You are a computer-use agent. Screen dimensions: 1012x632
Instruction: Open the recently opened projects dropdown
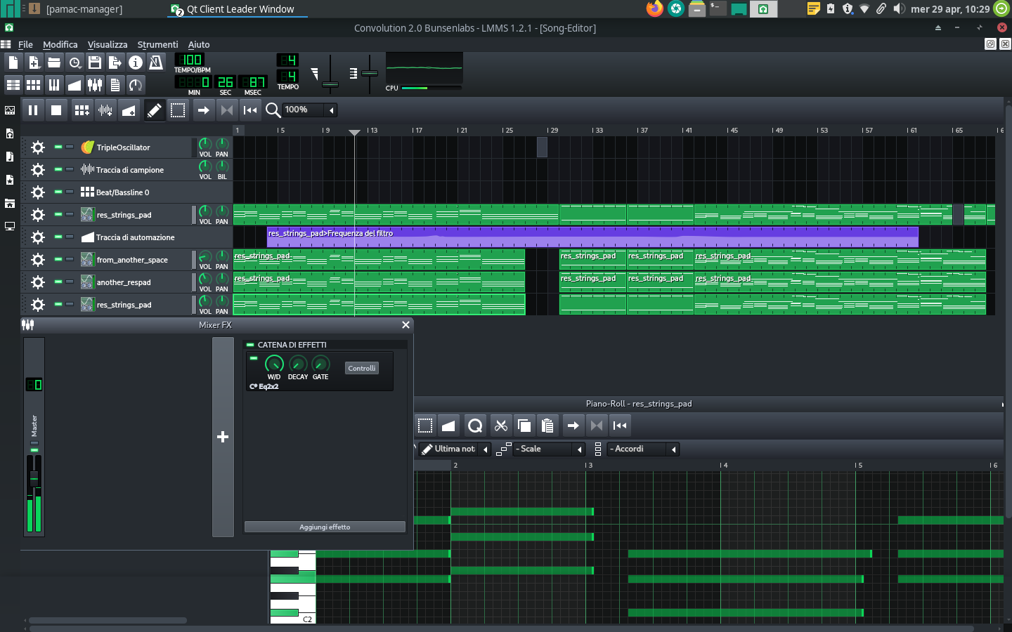(74, 62)
